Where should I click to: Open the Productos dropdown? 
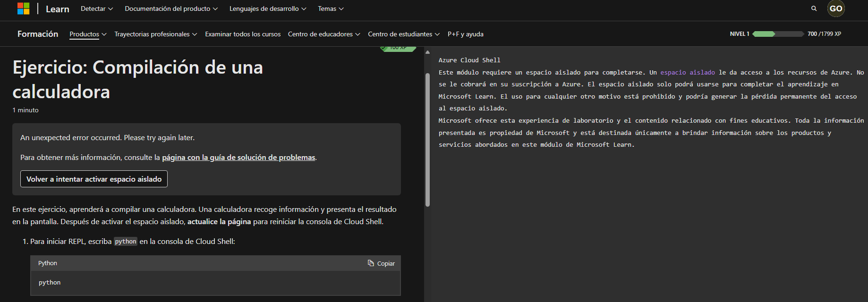click(x=88, y=34)
